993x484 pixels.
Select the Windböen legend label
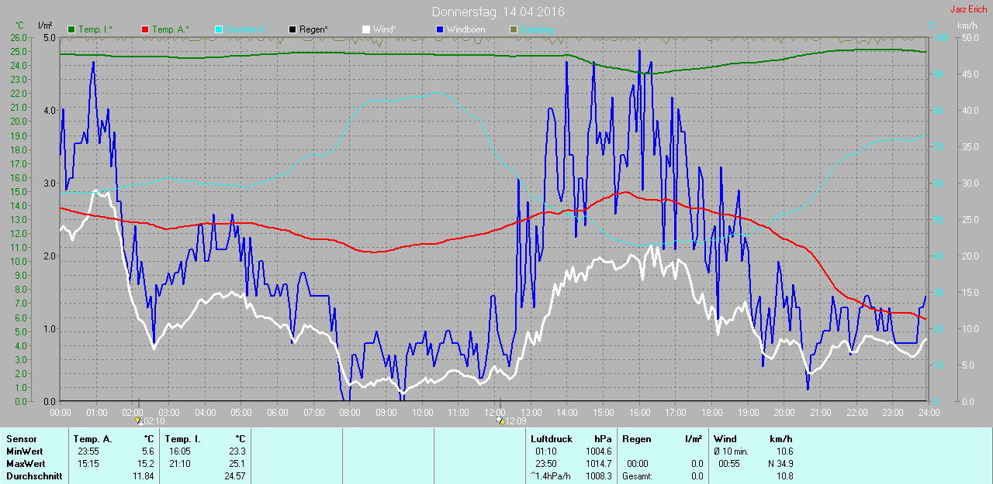465,29
